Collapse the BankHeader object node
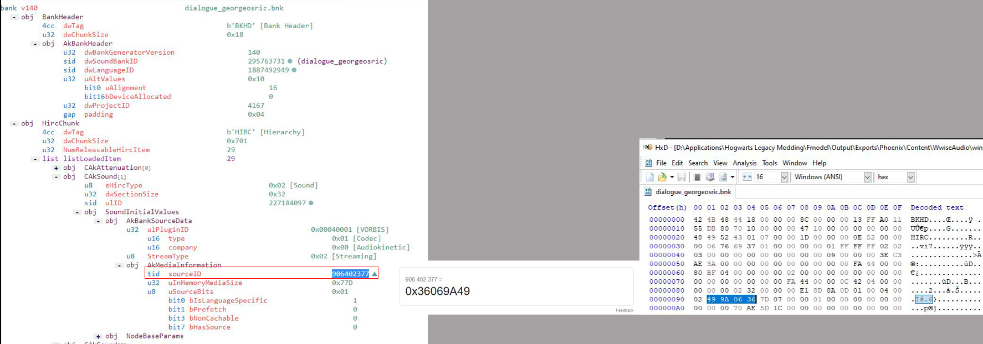The height and width of the screenshot is (344, 983). pos(14,17)
